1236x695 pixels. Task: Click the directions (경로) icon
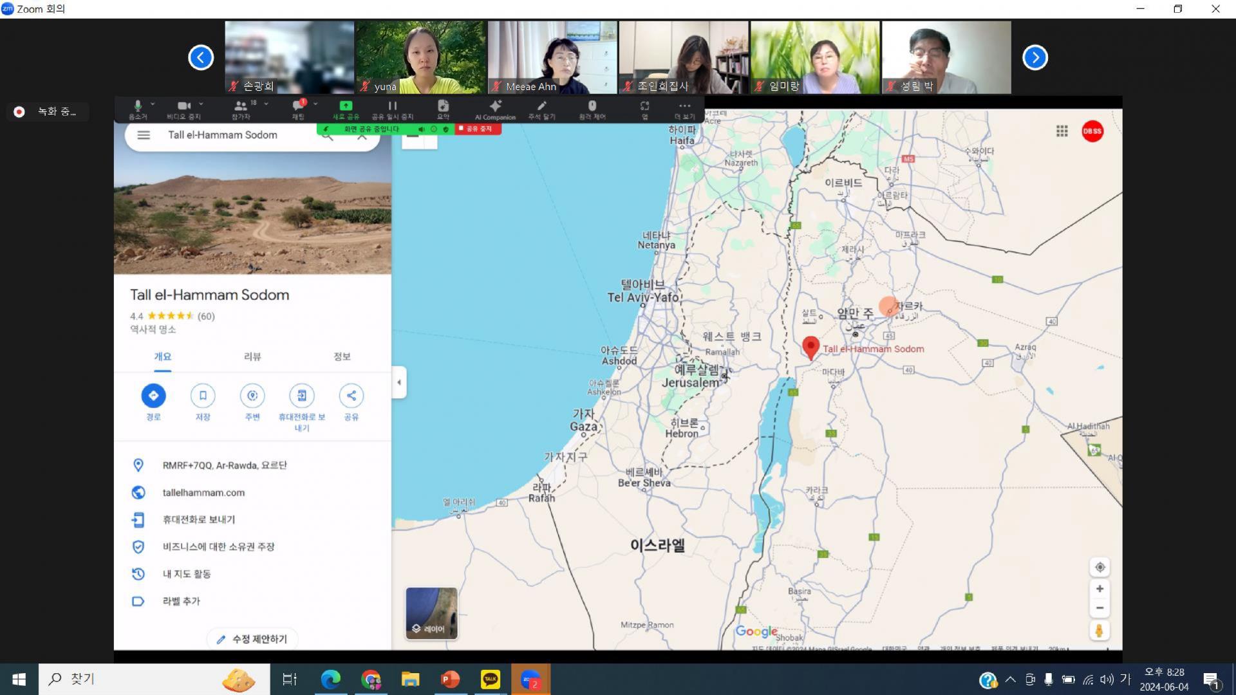153,396
